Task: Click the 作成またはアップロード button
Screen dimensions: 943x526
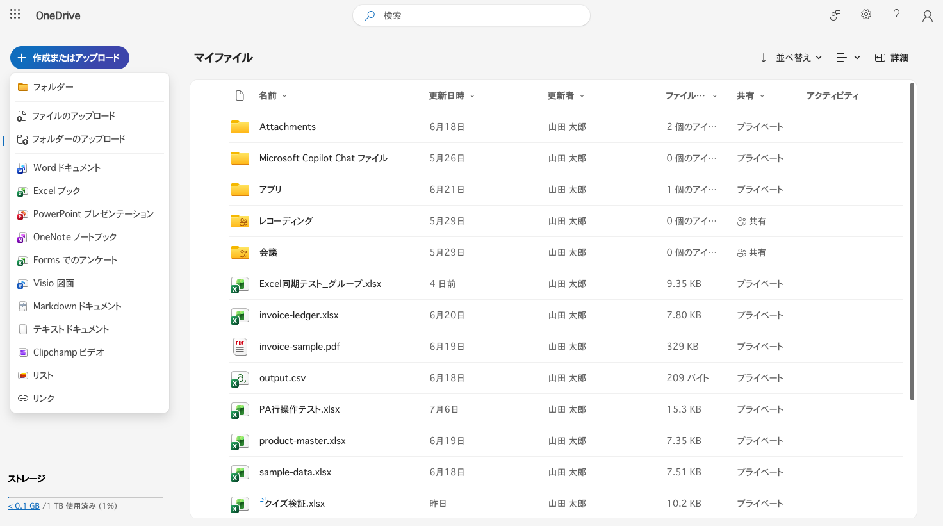Action: (x=70, y=58)
